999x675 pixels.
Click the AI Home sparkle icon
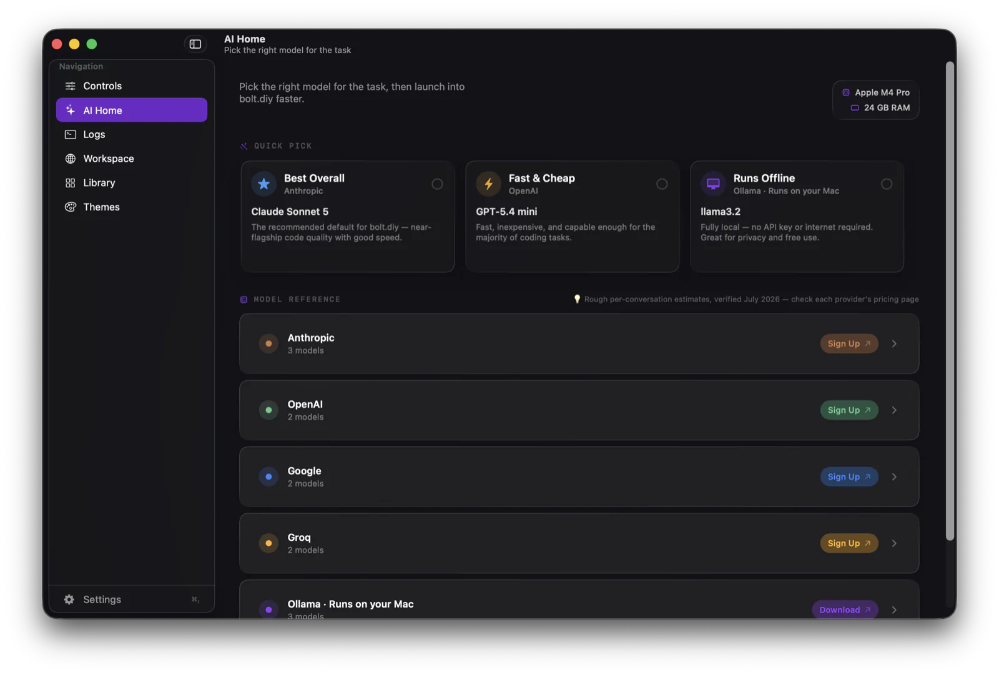pos(71,110)
